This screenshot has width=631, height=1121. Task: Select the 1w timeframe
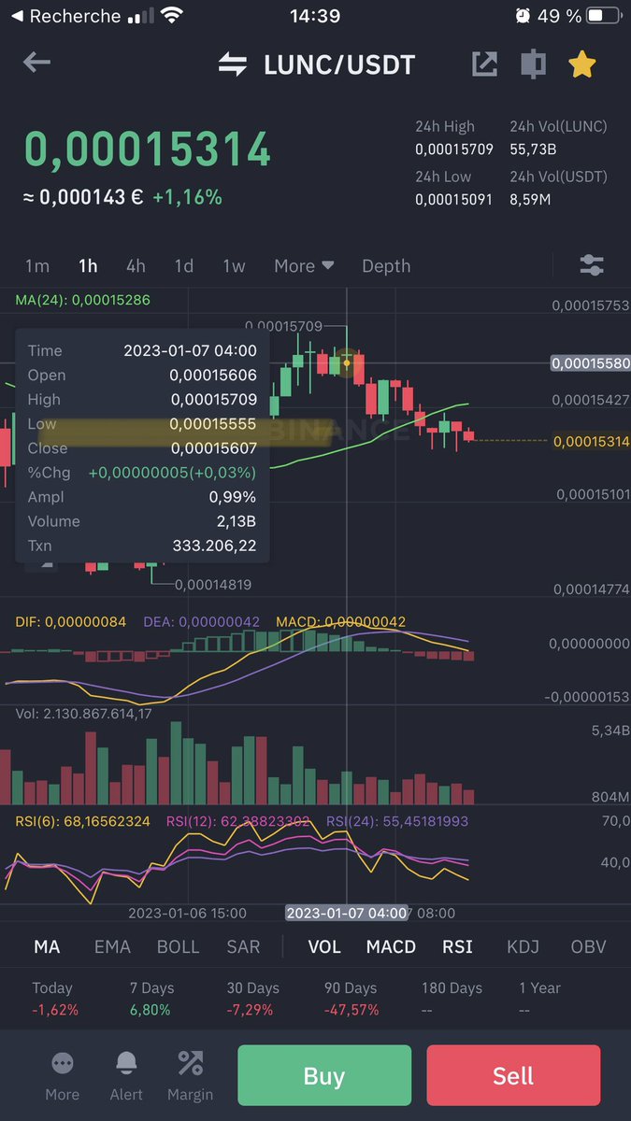click(234, 266)
